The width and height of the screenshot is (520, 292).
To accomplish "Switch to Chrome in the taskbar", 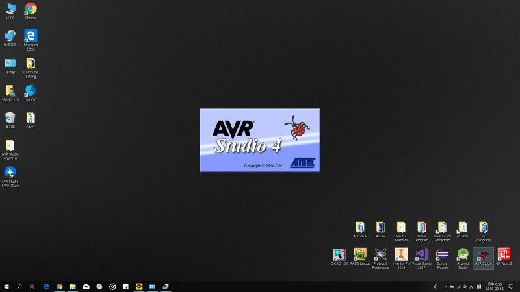I will (59, 287).
